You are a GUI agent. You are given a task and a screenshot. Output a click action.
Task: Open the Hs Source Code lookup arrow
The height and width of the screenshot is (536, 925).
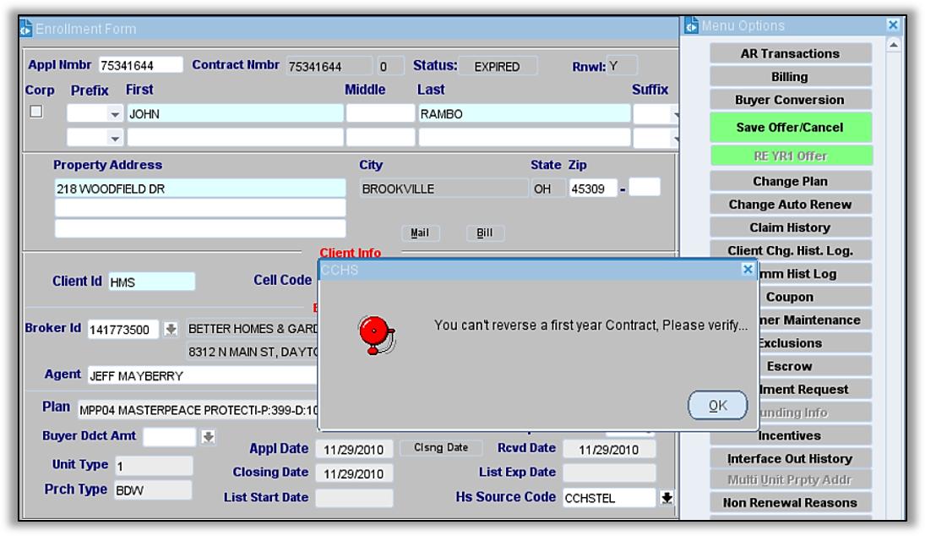(667, 498)
